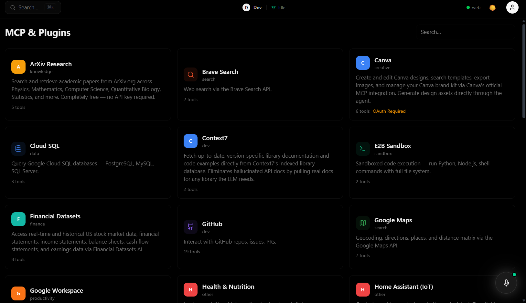
Task: Click the 7 tools count on Google Maps
Action: (x=363, y=256)
